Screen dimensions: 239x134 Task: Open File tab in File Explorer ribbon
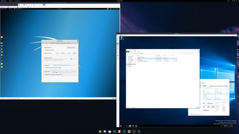pyautogui.click(x=128, y=52)
